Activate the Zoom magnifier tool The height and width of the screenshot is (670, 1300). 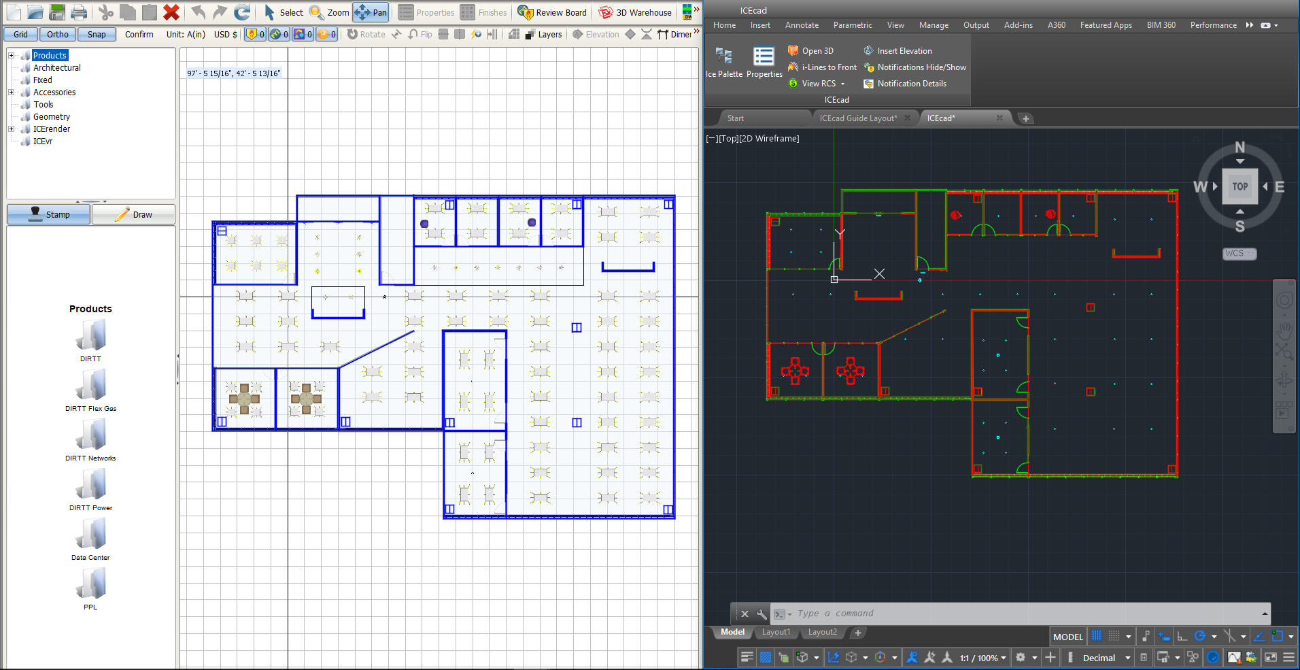[329, 12]
